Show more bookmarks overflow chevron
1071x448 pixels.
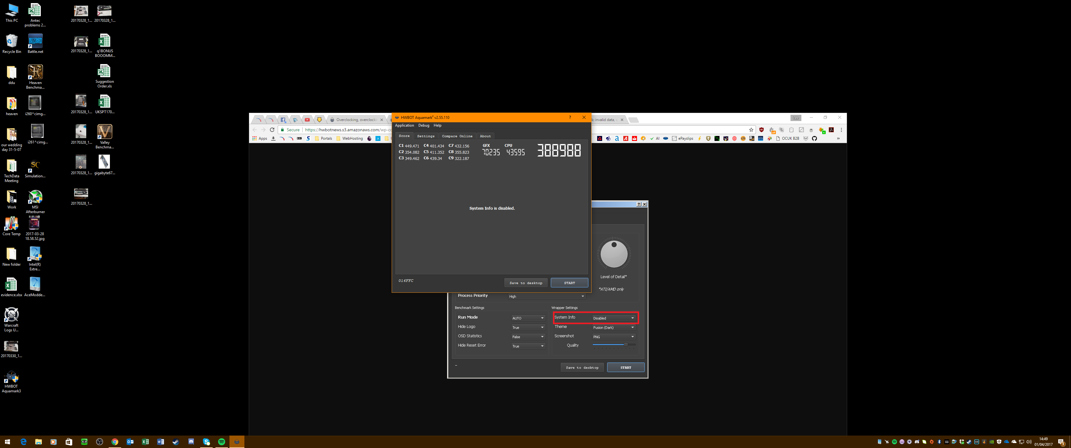tap(838, 138)
